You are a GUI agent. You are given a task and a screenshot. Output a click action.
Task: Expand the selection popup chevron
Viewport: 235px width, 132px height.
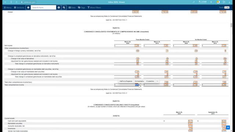tap(157, 81)
